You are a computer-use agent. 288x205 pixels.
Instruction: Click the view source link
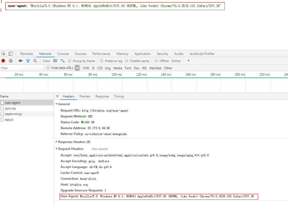[x=99, y=149]
